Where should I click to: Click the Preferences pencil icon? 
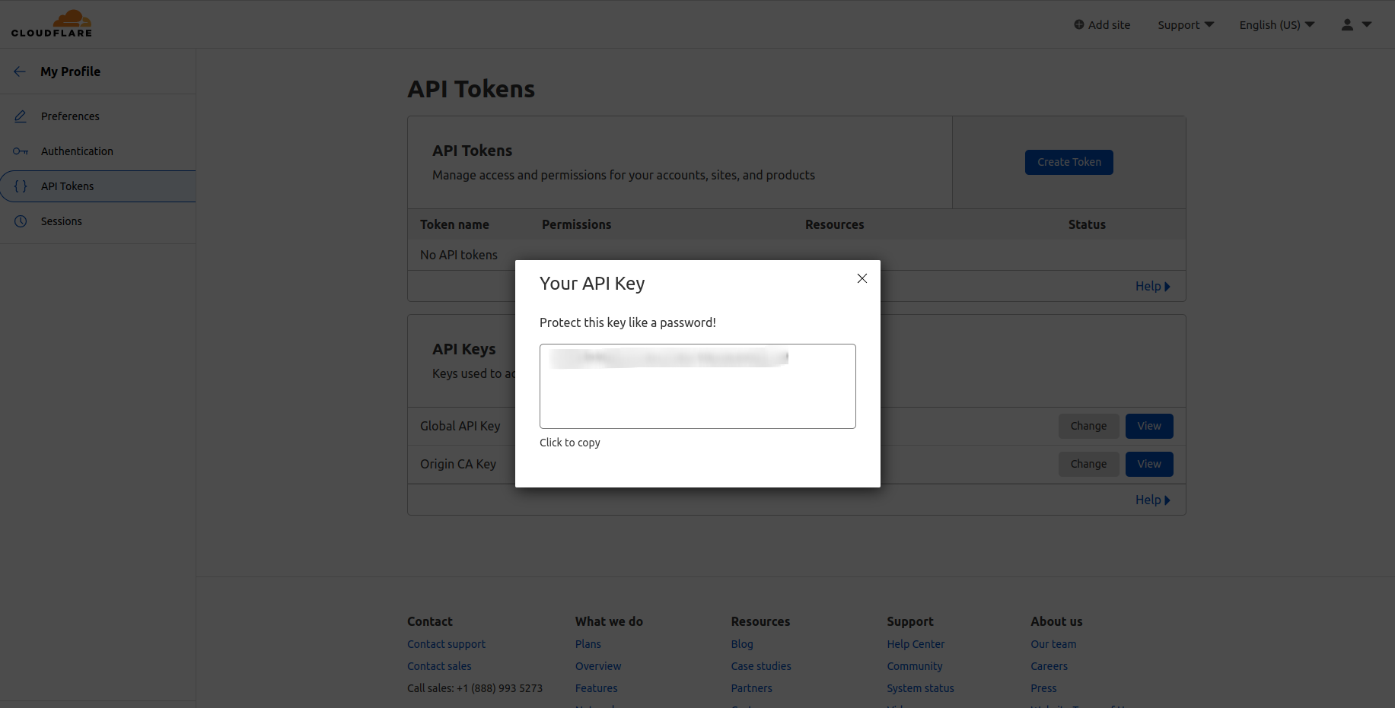21,116
